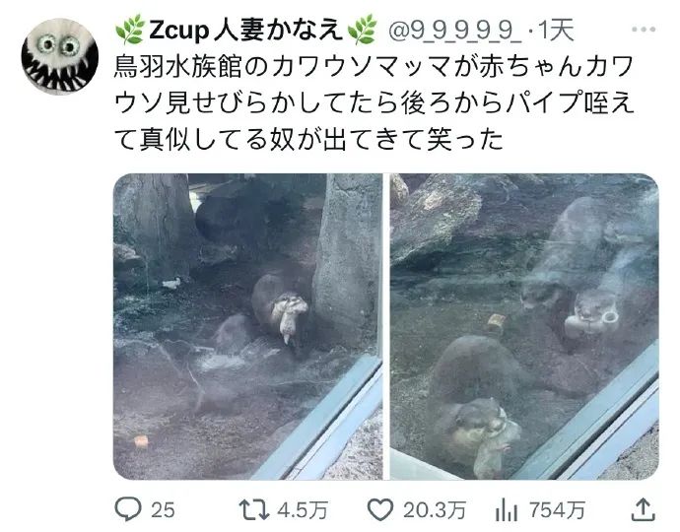Click the retweet count 4.5万
This screenshot has height=532, width=680.
tap(303, 510)
